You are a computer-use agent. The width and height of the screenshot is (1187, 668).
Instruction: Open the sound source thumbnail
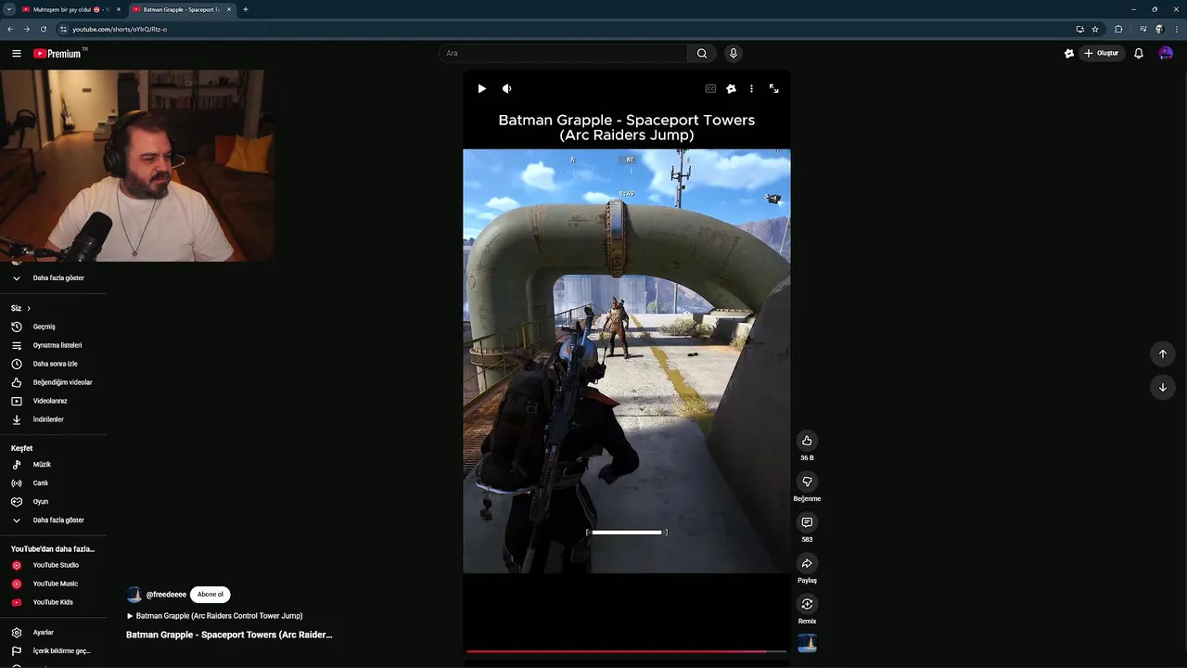(807, 643)
